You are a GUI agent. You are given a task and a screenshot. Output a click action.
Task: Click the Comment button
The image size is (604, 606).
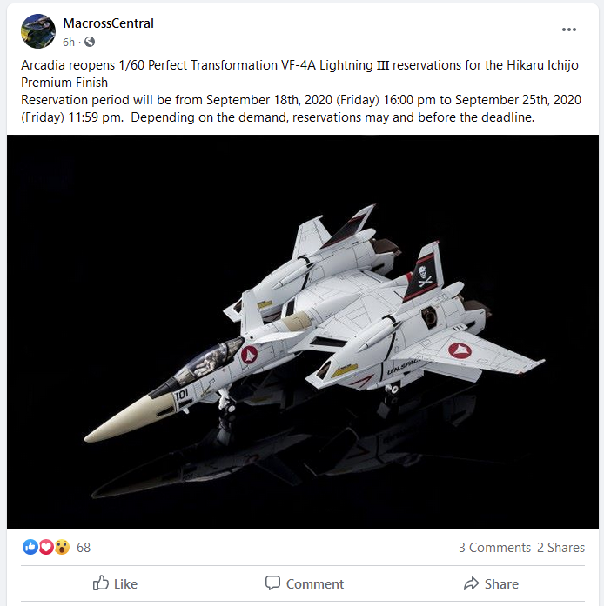pyautogui.click(x=304, y=583)
